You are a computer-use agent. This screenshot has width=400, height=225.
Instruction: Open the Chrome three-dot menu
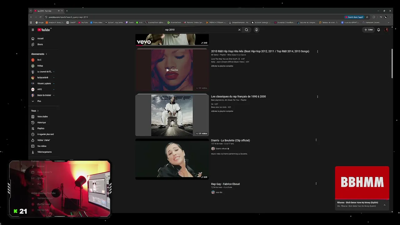click(x=390, y=17)
